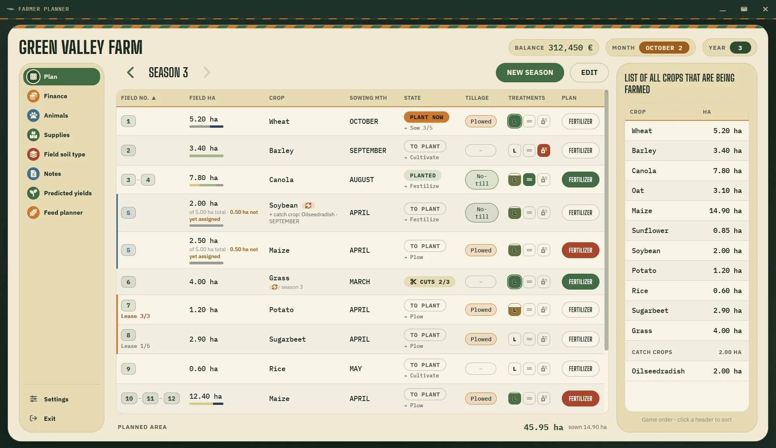Open Predicted yields sprout icon
Image resolution: width=776 pixels, height=448 pixels.
[33, 193]
